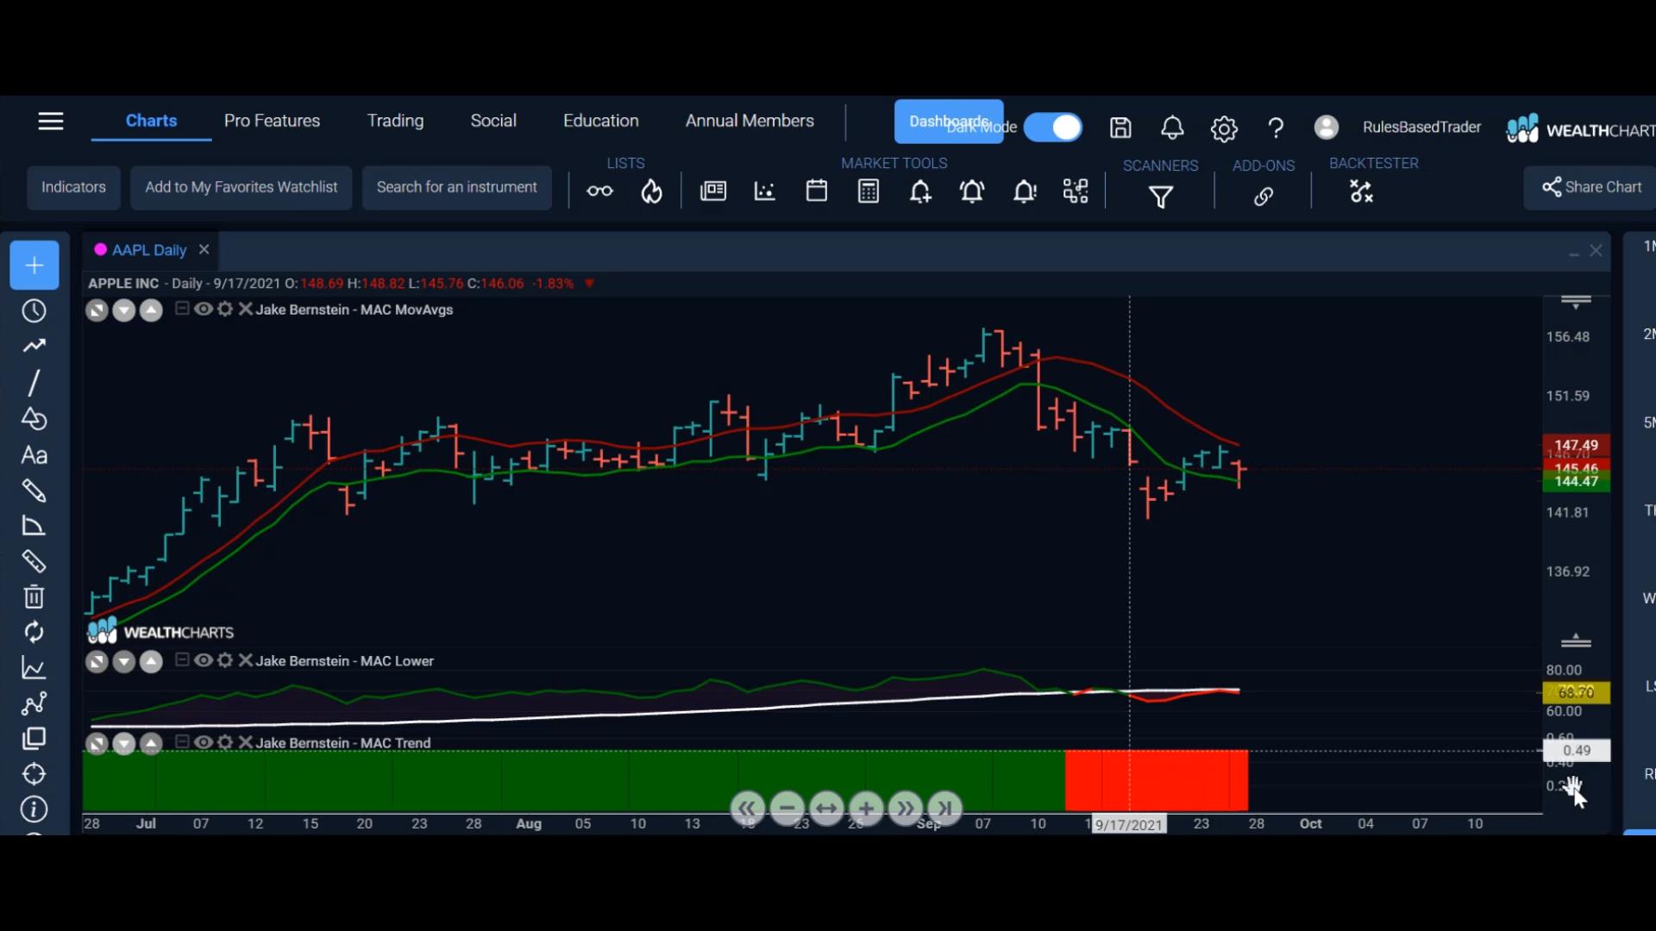
Task: Toggle visibility of MAC Lower indicator
Action: (x=204, y=660)
